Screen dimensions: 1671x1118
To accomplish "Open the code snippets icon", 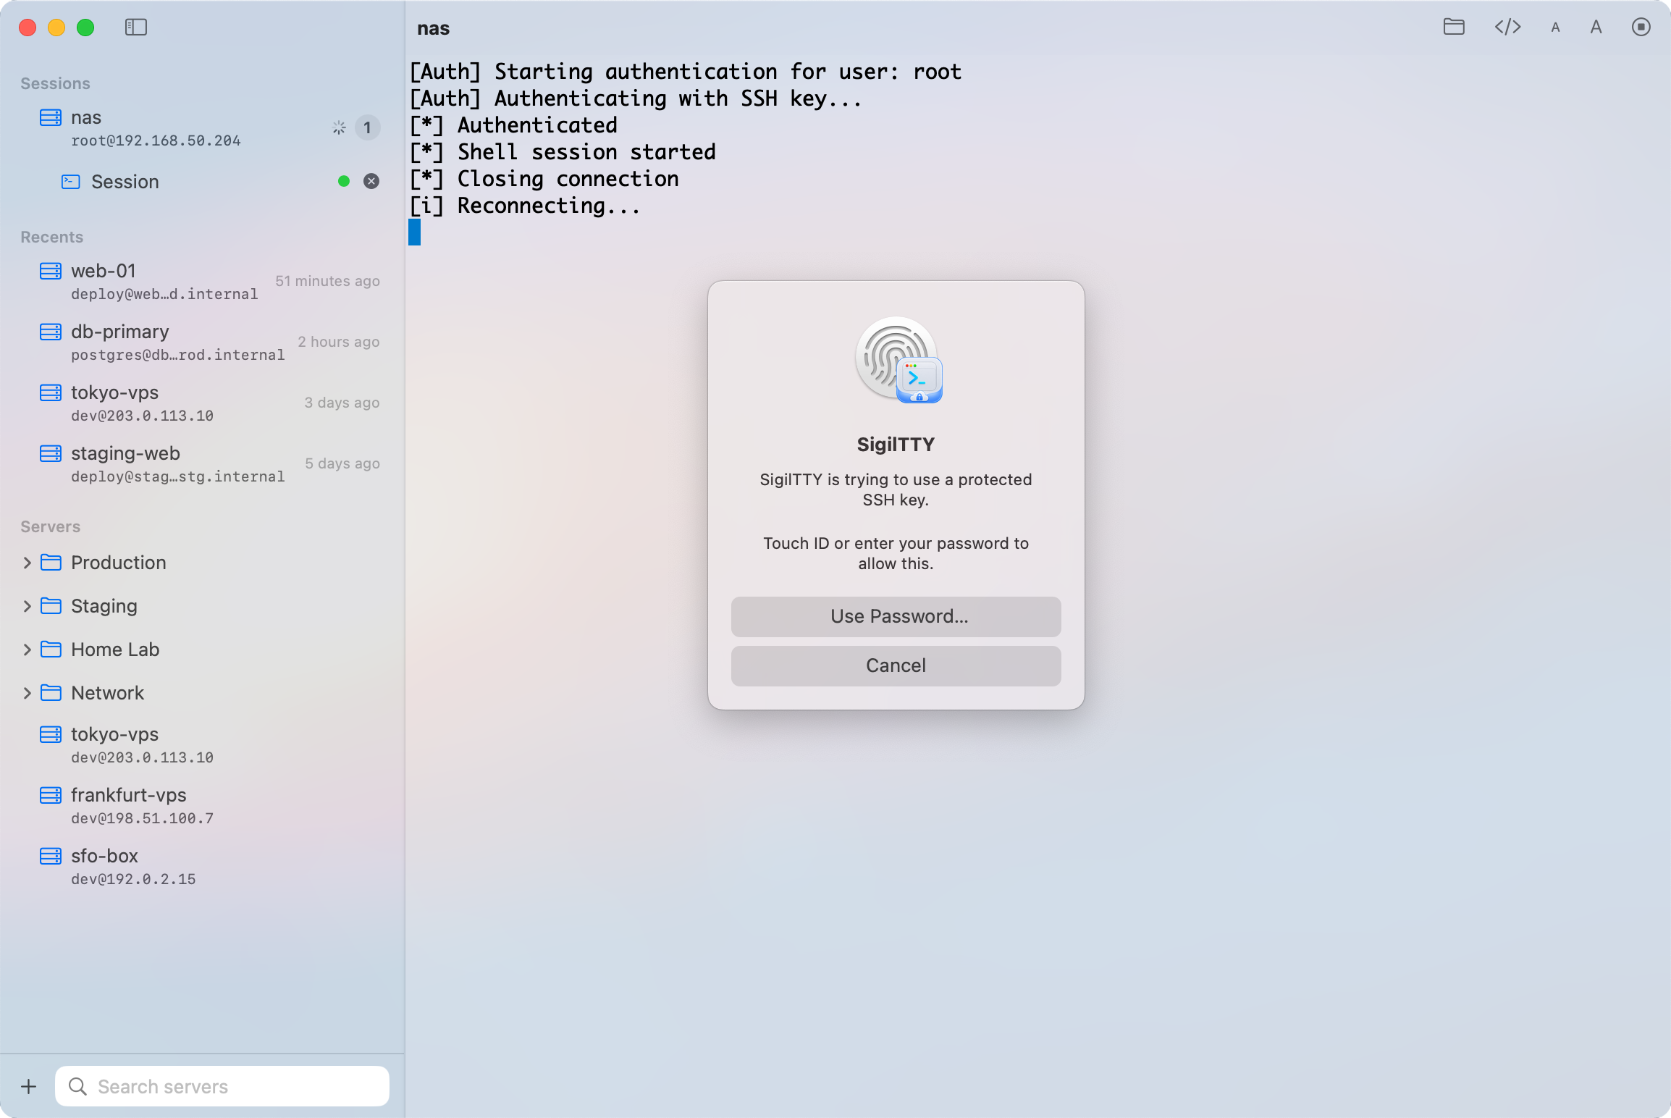I will tap(1508, 28).
